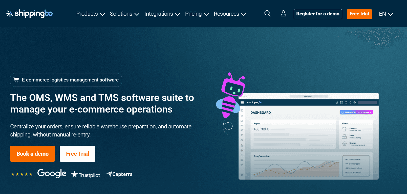407x194 pixels.
Task: Click the shopping cart icon in badge
Action: coord(16,80)
